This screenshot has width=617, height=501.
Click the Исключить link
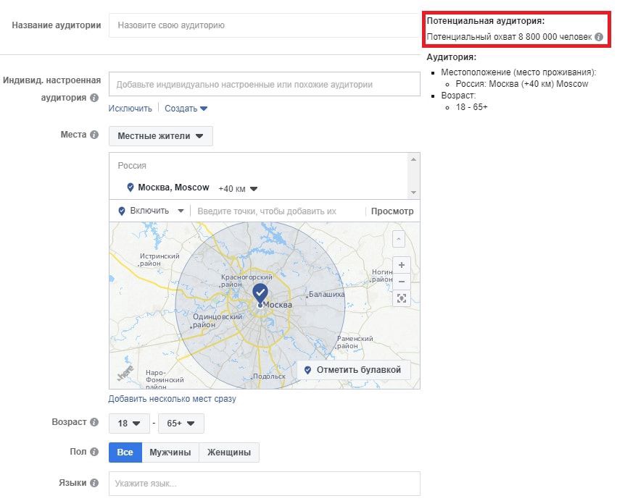(131, 109)
